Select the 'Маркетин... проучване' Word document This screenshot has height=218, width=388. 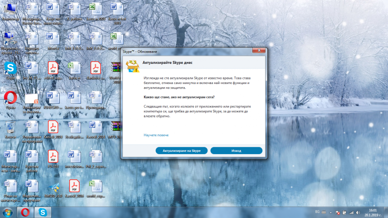point(32,191)
